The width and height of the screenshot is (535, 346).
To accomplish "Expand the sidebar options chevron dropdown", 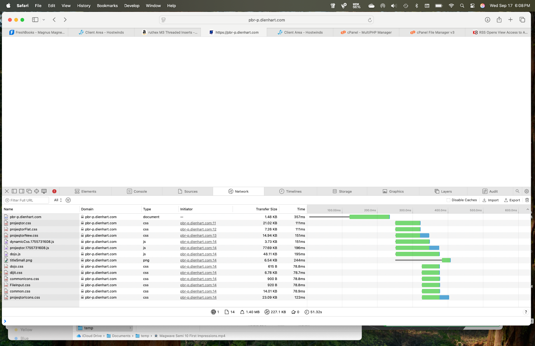I will click(x=44, y=20).
